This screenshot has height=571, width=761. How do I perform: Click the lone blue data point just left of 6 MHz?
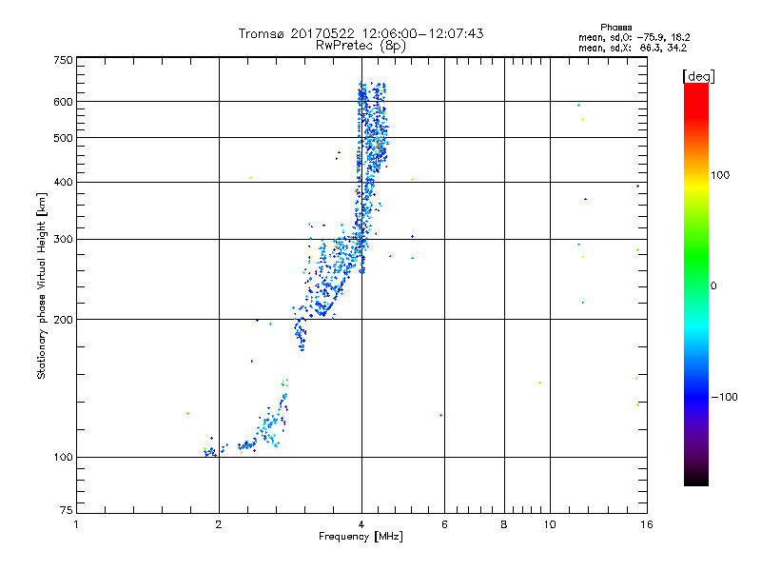tap(440, 416)
